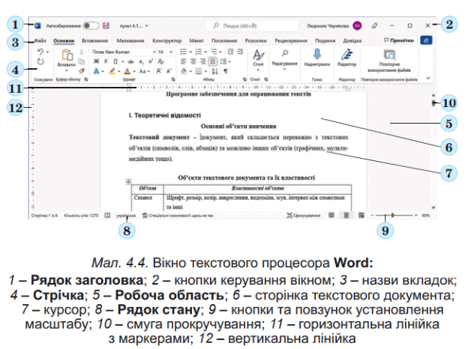Viewport: 468px width, 349px height.
Task: Click the Redo circular arrow icon
Action: (x=40, y=61)
